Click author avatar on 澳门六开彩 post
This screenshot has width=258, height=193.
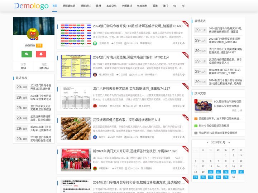pyautogui.click(x=95, y=106)
